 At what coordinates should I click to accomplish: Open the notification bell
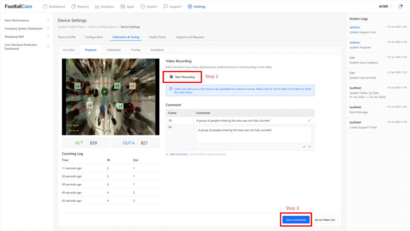400,6
